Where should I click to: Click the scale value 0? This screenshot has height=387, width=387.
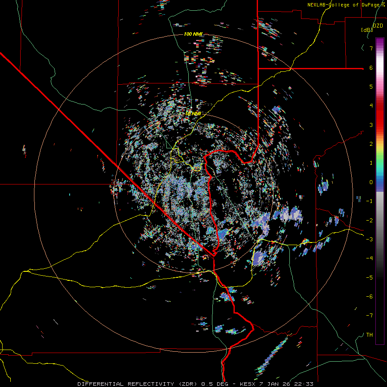click(x=371, y=182)
